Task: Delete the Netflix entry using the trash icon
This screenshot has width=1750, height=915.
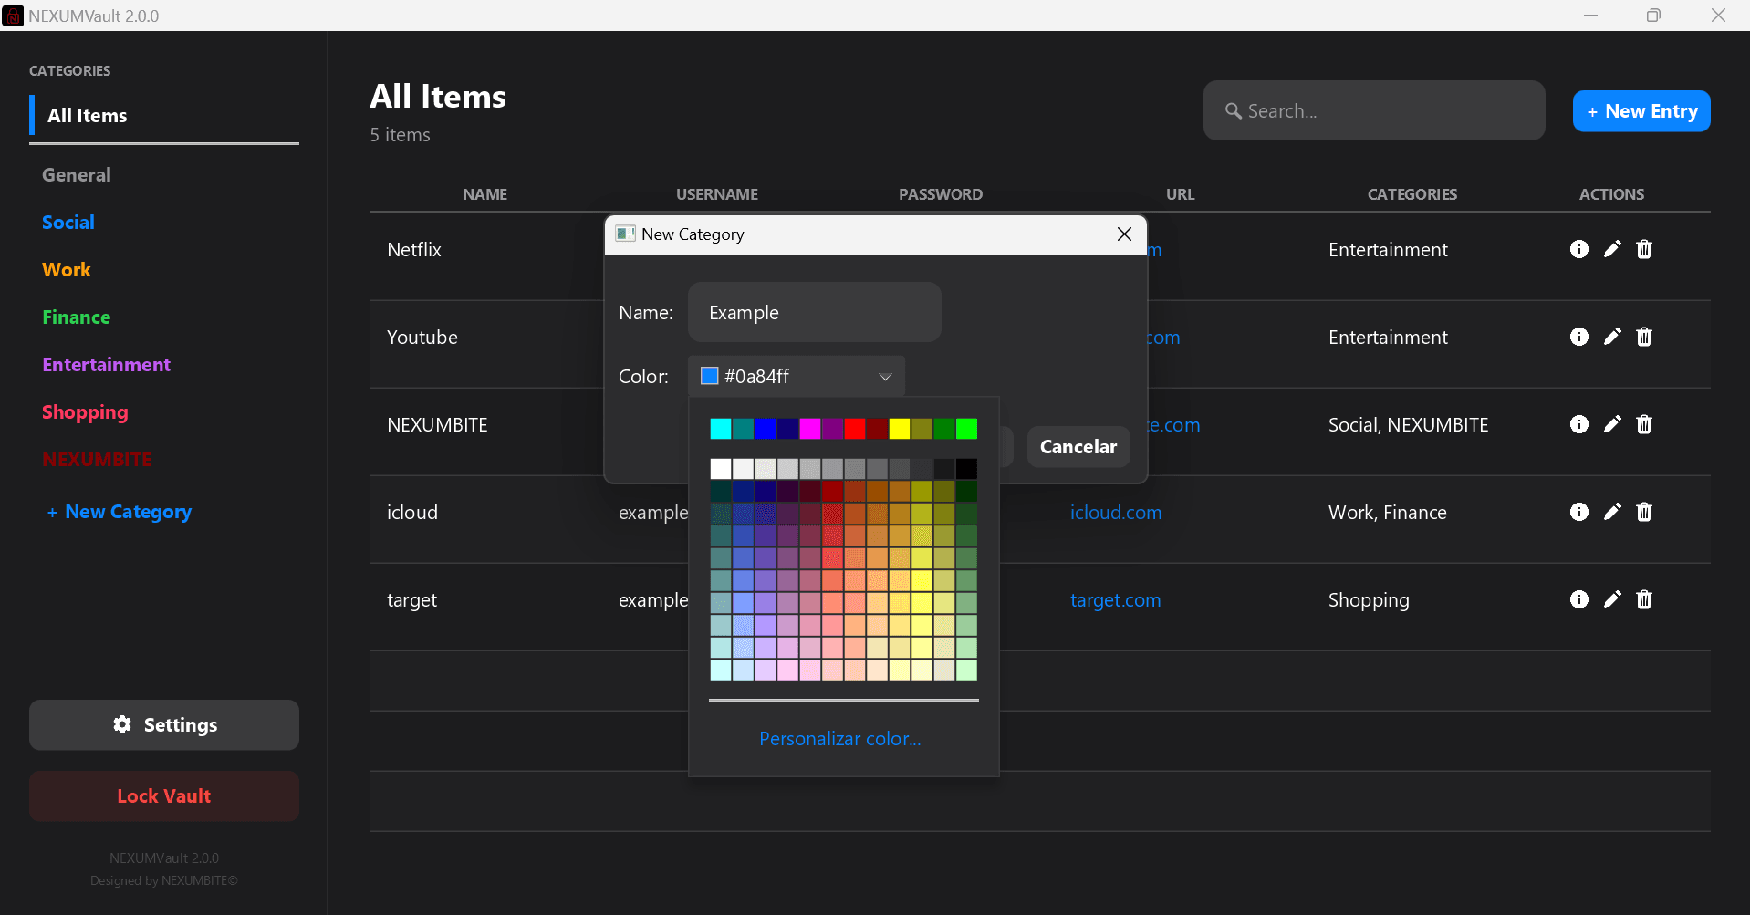Action: (x=1645, y=249)
